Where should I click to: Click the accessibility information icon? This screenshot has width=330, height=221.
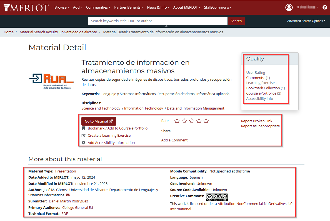(83, 143)
